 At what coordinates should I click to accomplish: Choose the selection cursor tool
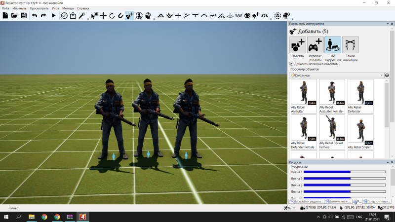(x=95, y=16)
